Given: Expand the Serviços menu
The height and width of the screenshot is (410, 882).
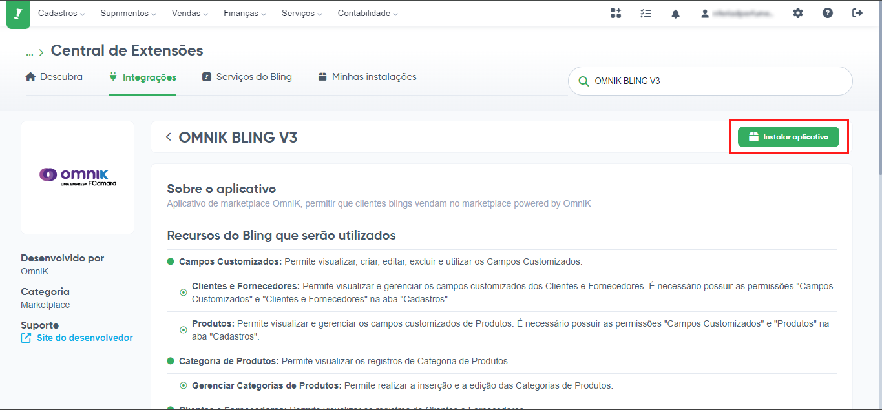Looking at the screenshot, I should point(302,13).
